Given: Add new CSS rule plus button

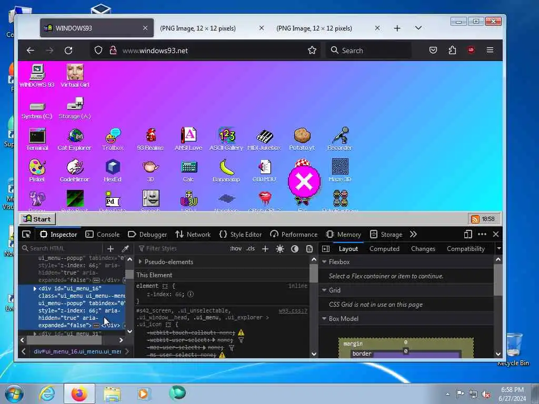Looking at the screenshot, I should click(x=265, y=249).
